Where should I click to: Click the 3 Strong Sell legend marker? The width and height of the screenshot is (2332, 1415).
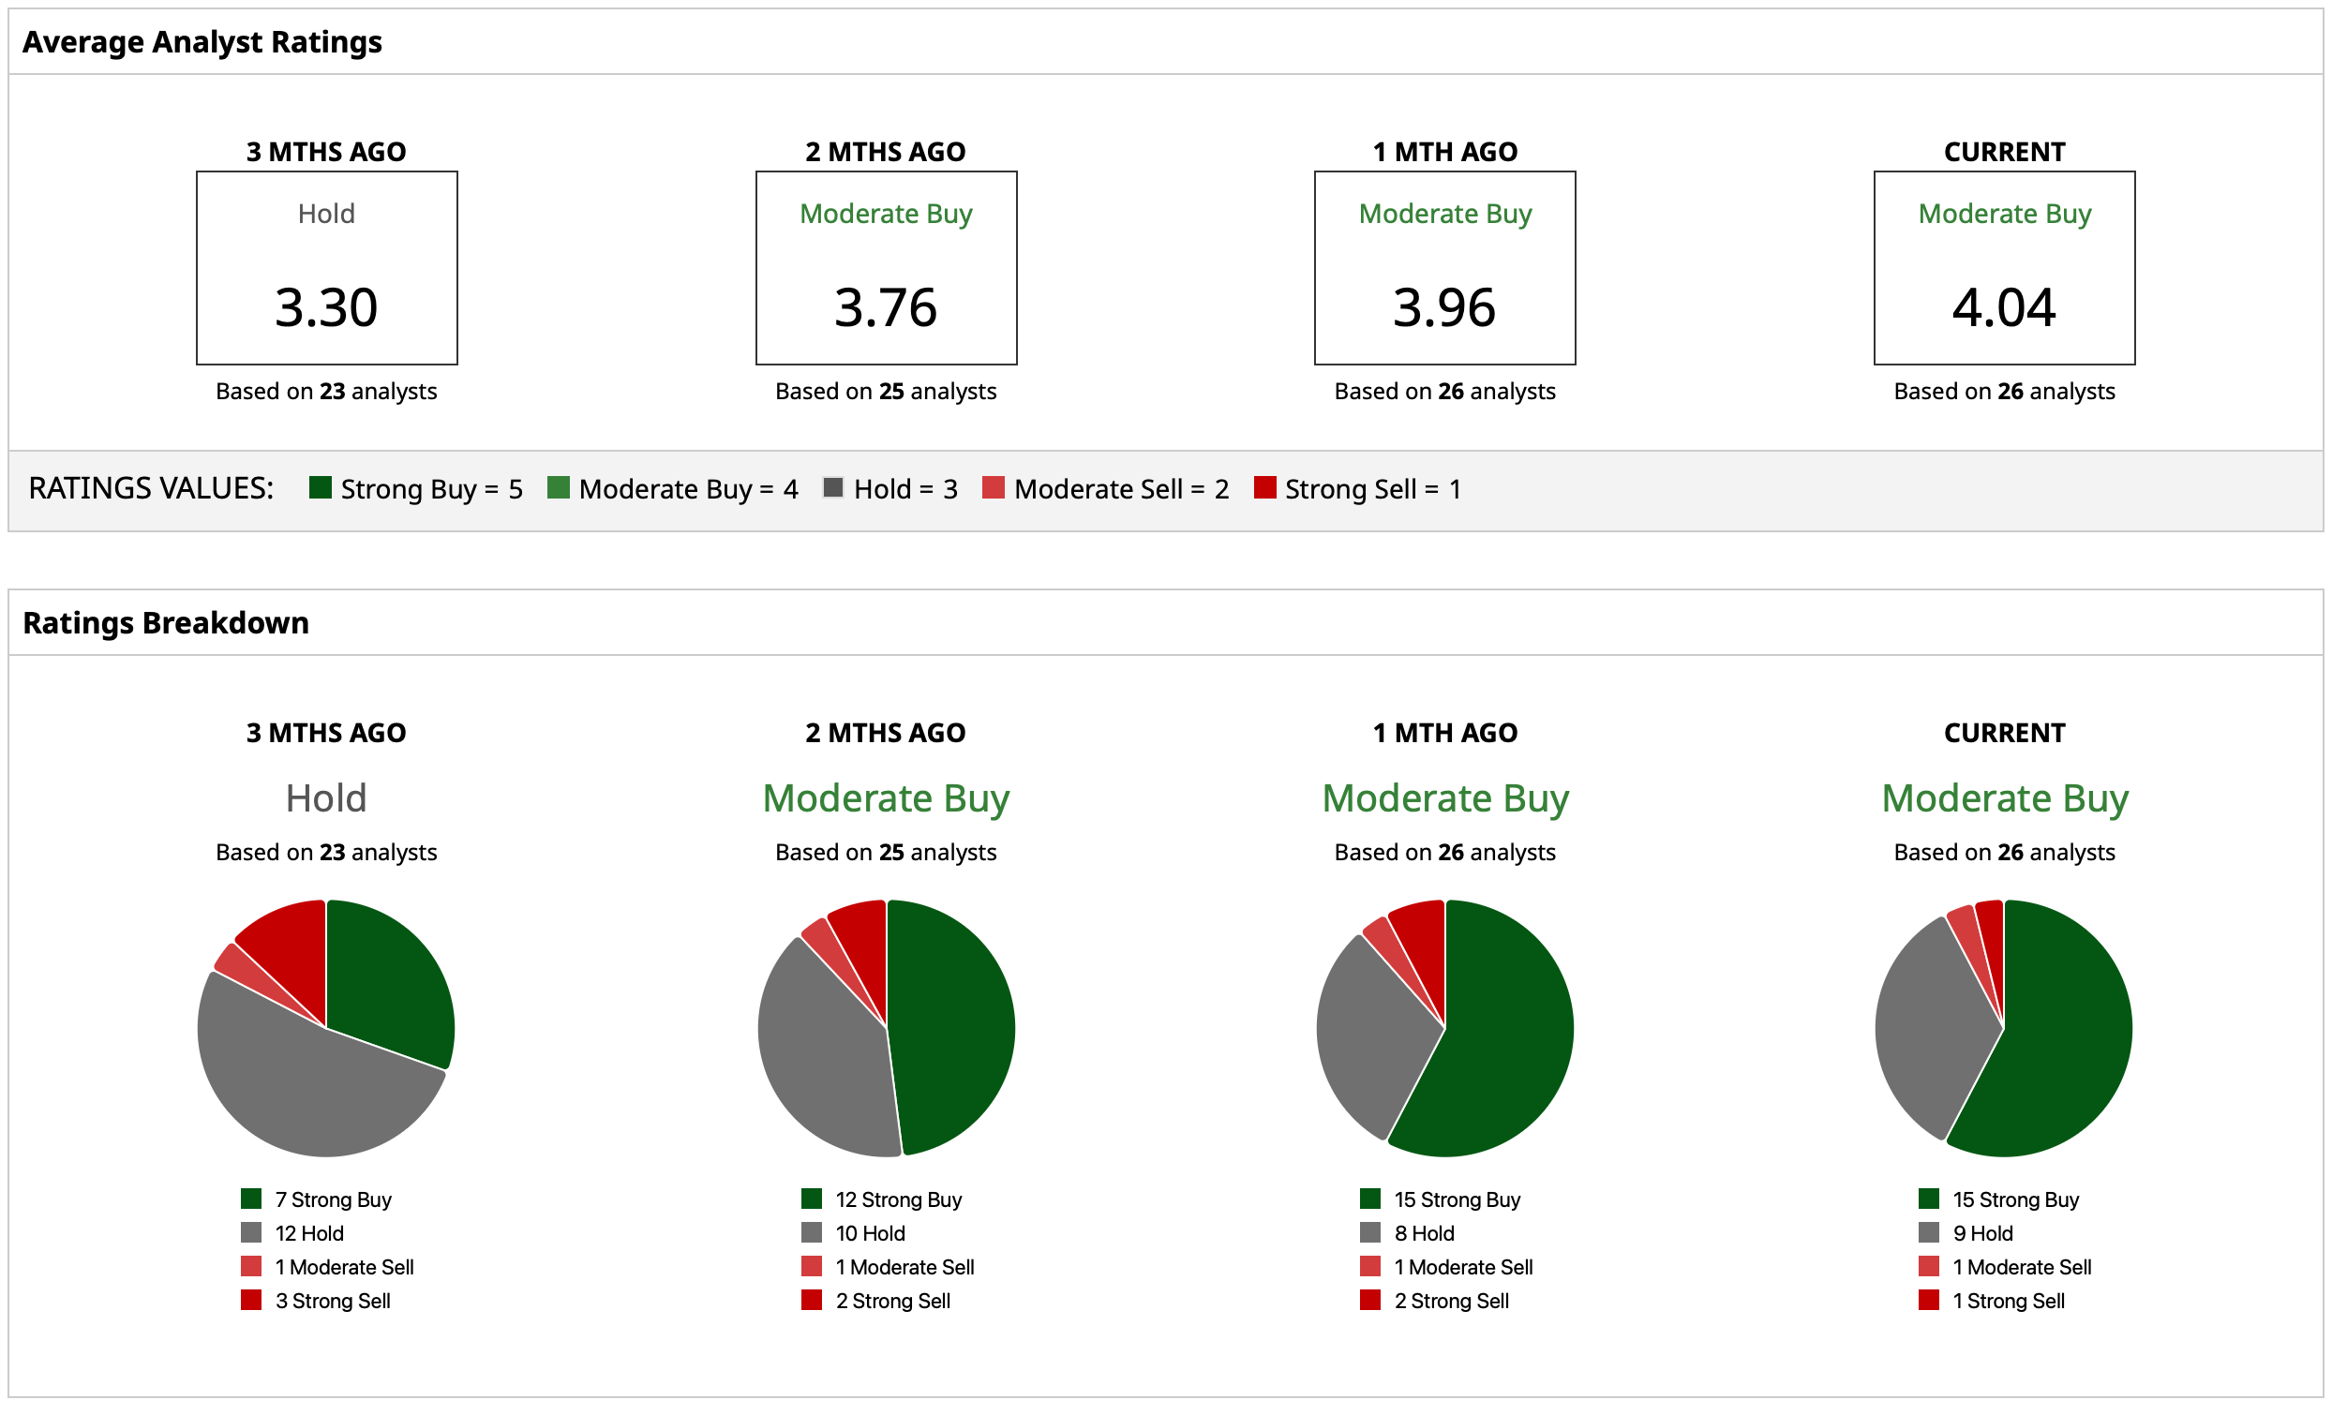[251, 1300]
